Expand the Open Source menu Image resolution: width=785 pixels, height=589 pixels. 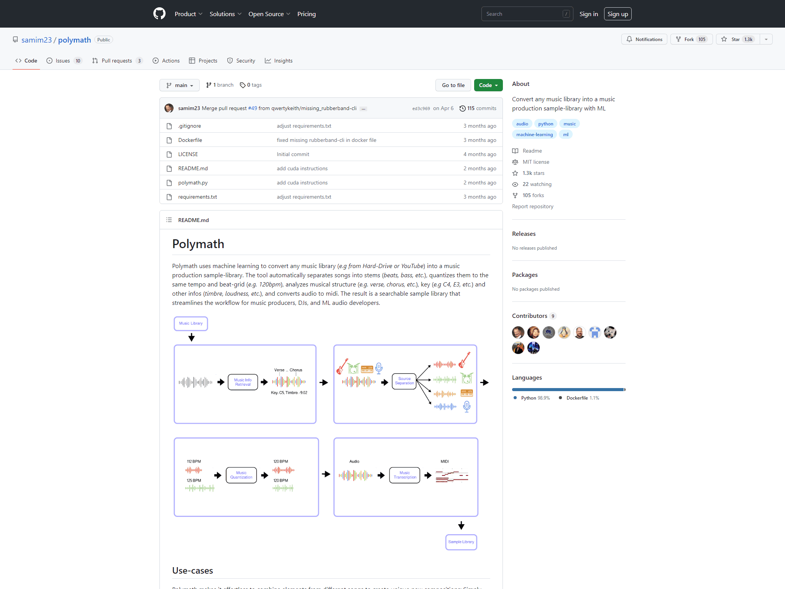pos(269,14)
